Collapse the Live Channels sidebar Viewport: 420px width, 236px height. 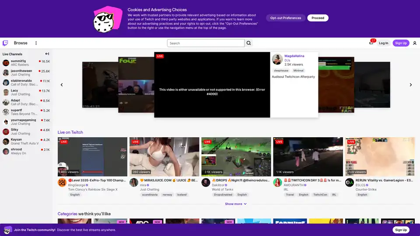tap(47, 54)
